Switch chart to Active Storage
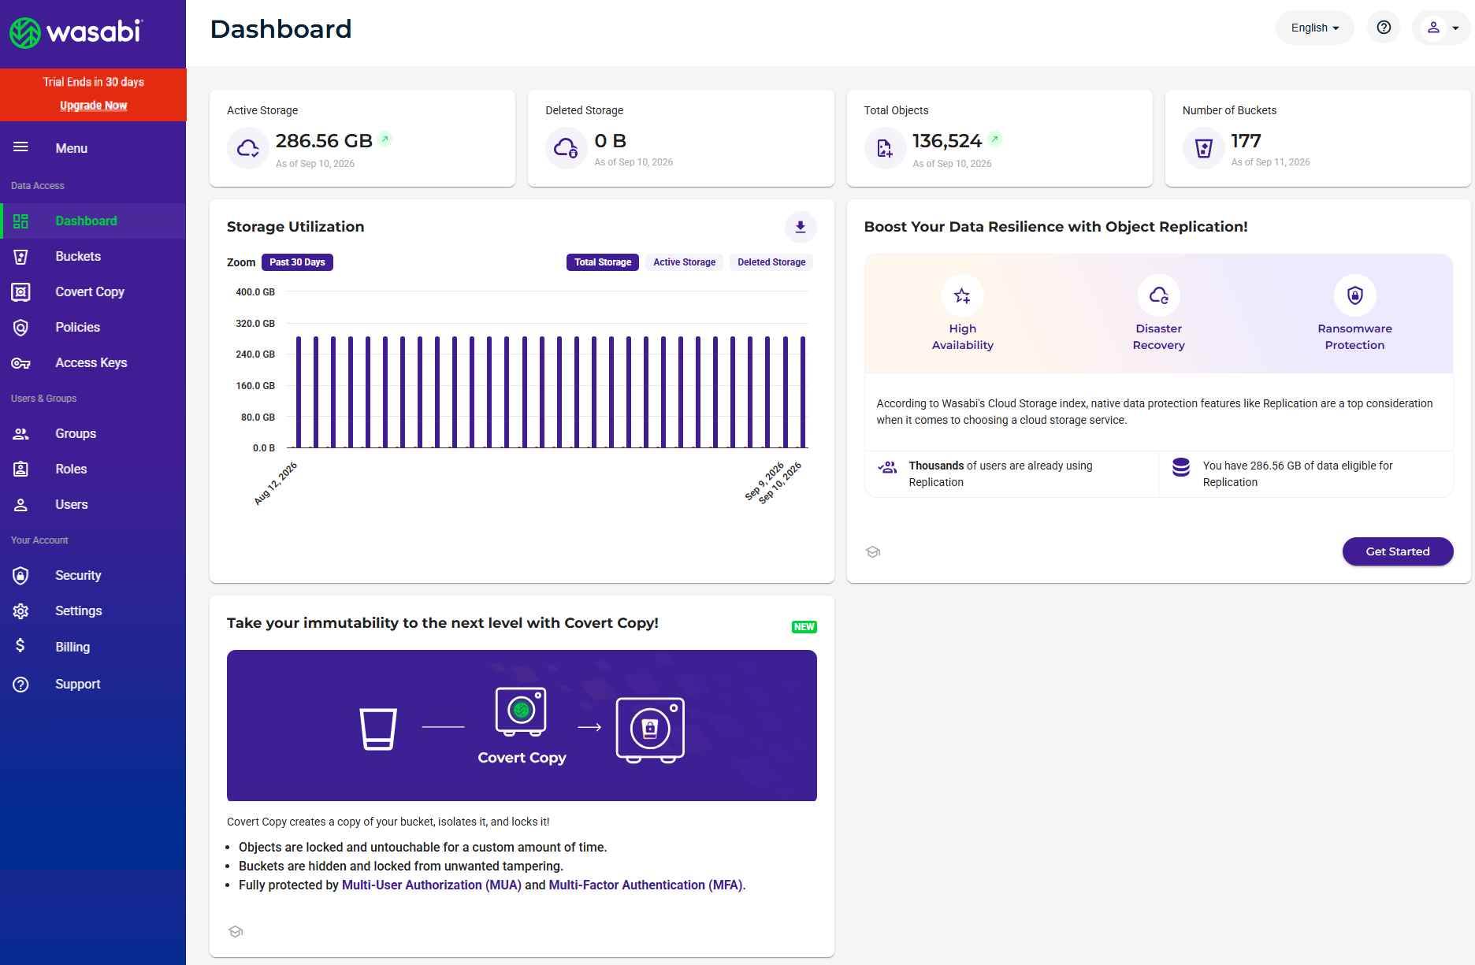Screen dimensions: 1475x965 [684, 262]
